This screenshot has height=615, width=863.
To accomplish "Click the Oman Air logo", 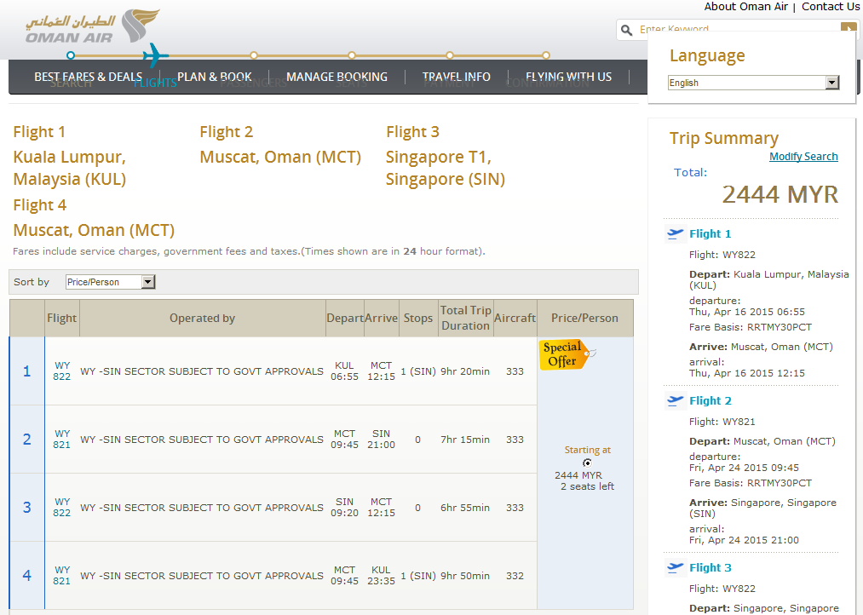I will click(x=92, y=26).
